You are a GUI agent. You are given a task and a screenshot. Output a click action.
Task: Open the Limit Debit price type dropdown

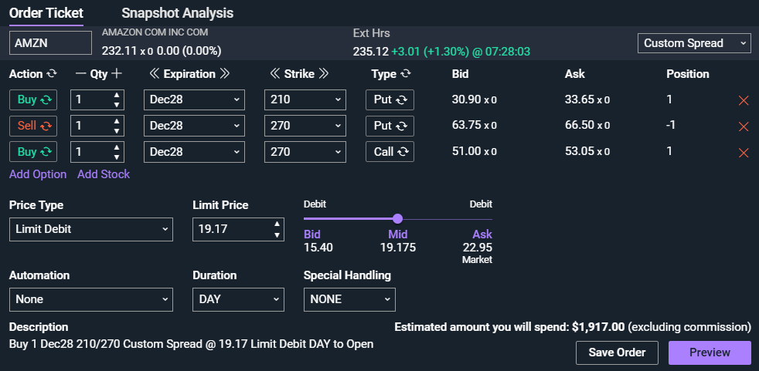click(x=91, y=229)
